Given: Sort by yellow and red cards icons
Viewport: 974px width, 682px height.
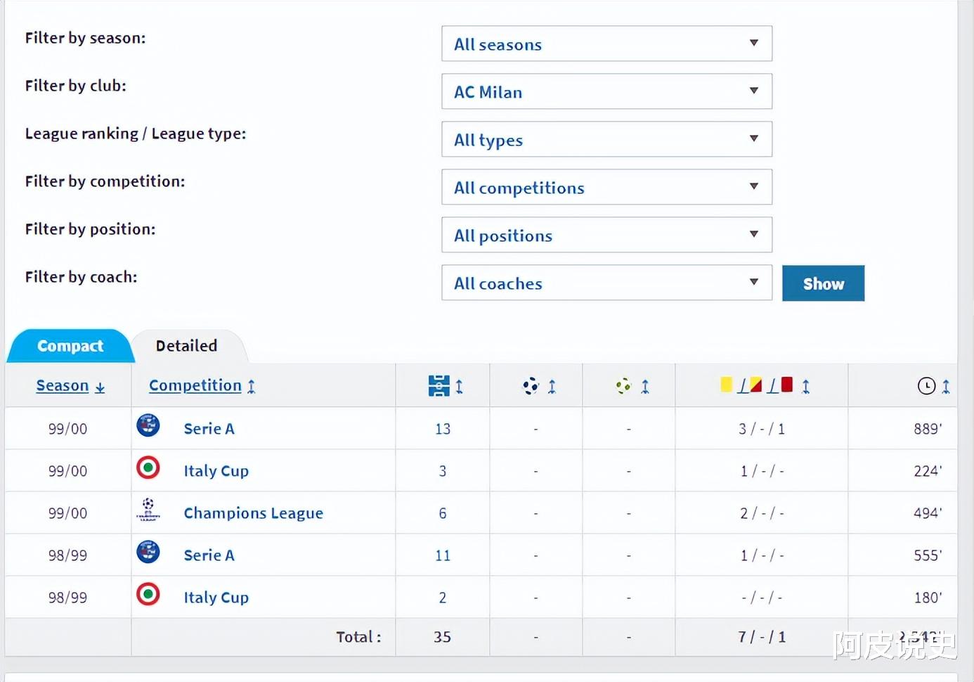Looking at the screenshot, I should coord(757,385).
